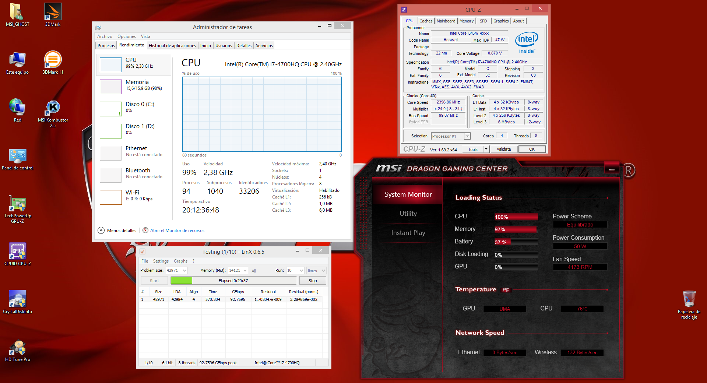Click the Validate button in CPU-Z
707x383 pixels.
tap(504, 150)
